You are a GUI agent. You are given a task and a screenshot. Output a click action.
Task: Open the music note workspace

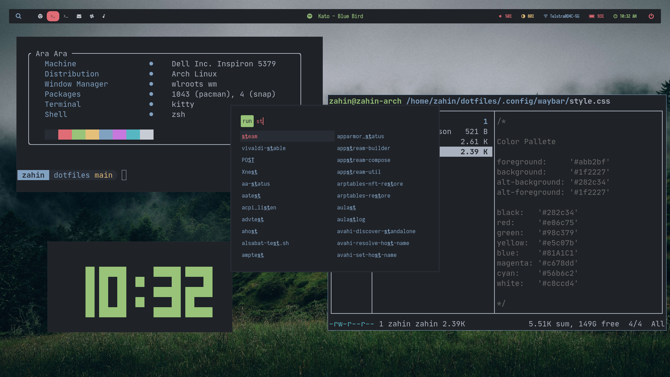(104, 16)
